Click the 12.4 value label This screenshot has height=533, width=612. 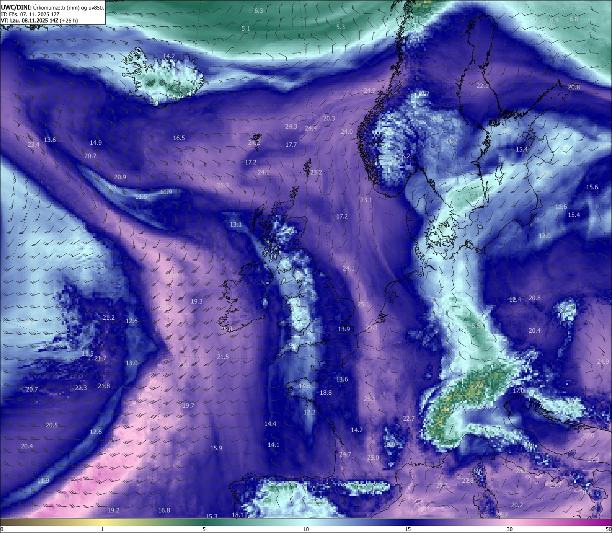[515, 300]
